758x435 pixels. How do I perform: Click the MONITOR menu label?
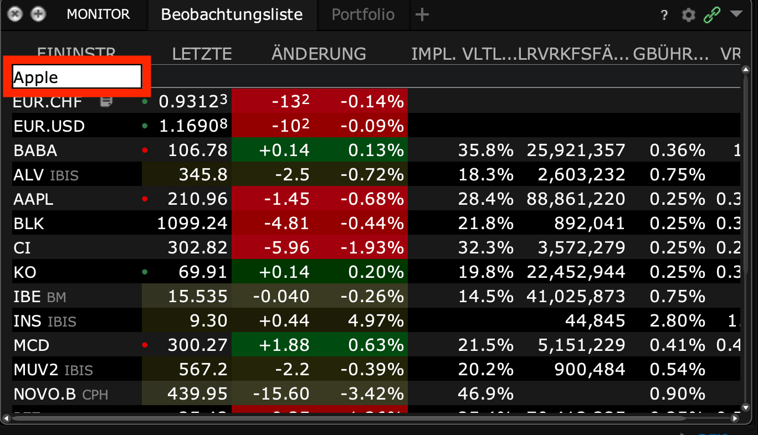(x=98, y=15)
